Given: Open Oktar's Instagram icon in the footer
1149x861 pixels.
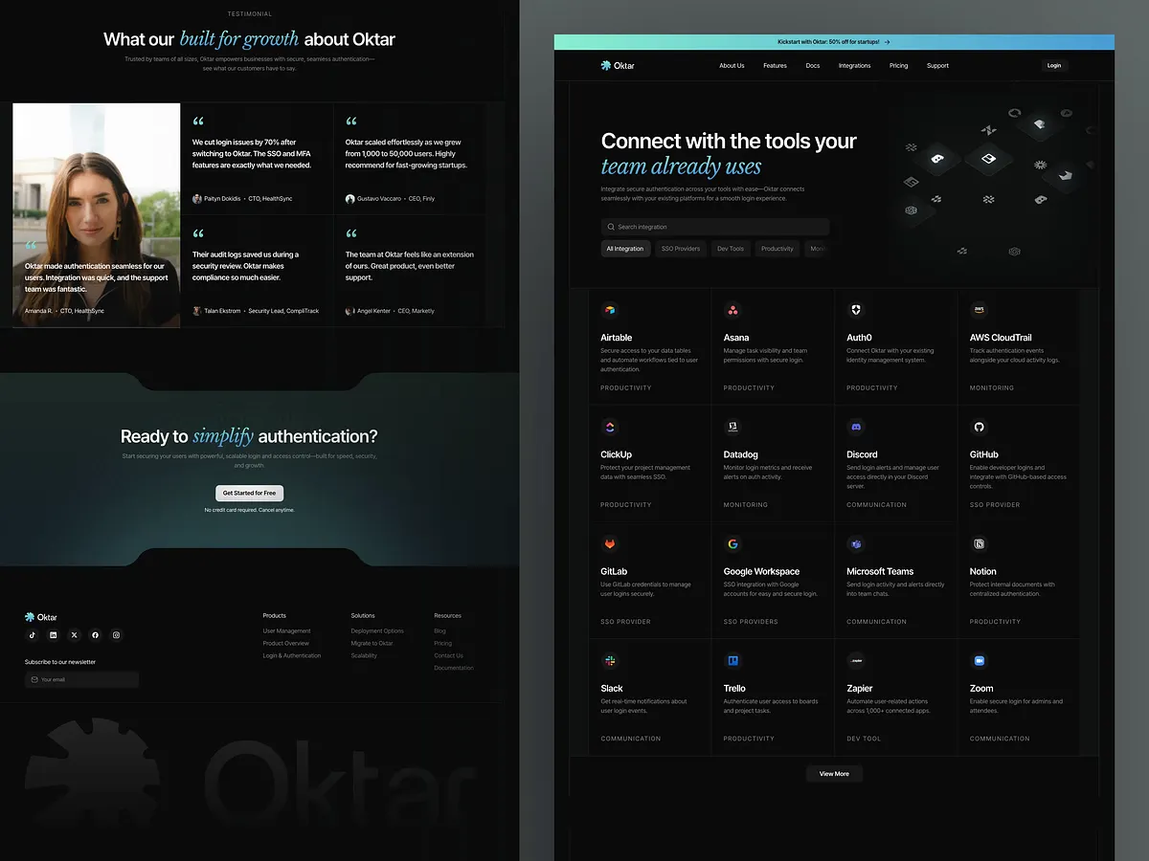Looking at the screenshot, I should click(116, 634).
